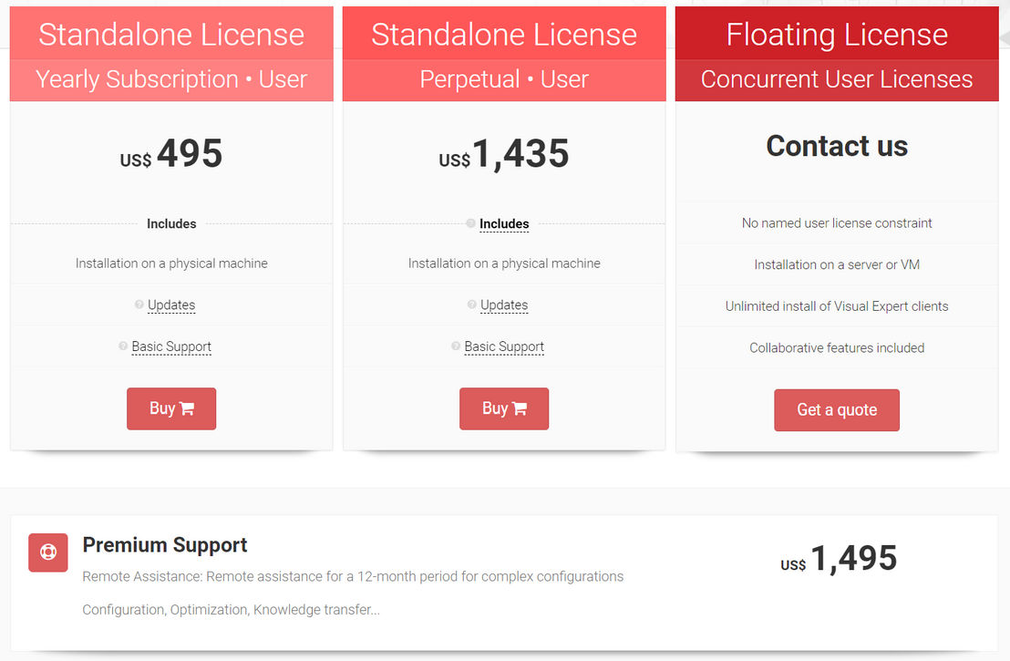Image resolution: width=1010 pixels, height=661 pixels.
Task: Click Installation on a physical machine in Yearly card
Action: (x=171, y=263)
